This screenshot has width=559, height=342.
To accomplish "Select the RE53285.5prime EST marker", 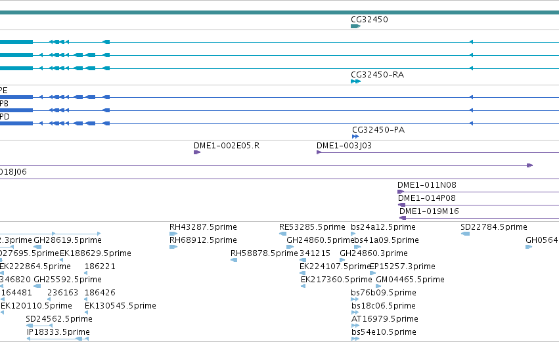I will [282, 234].
